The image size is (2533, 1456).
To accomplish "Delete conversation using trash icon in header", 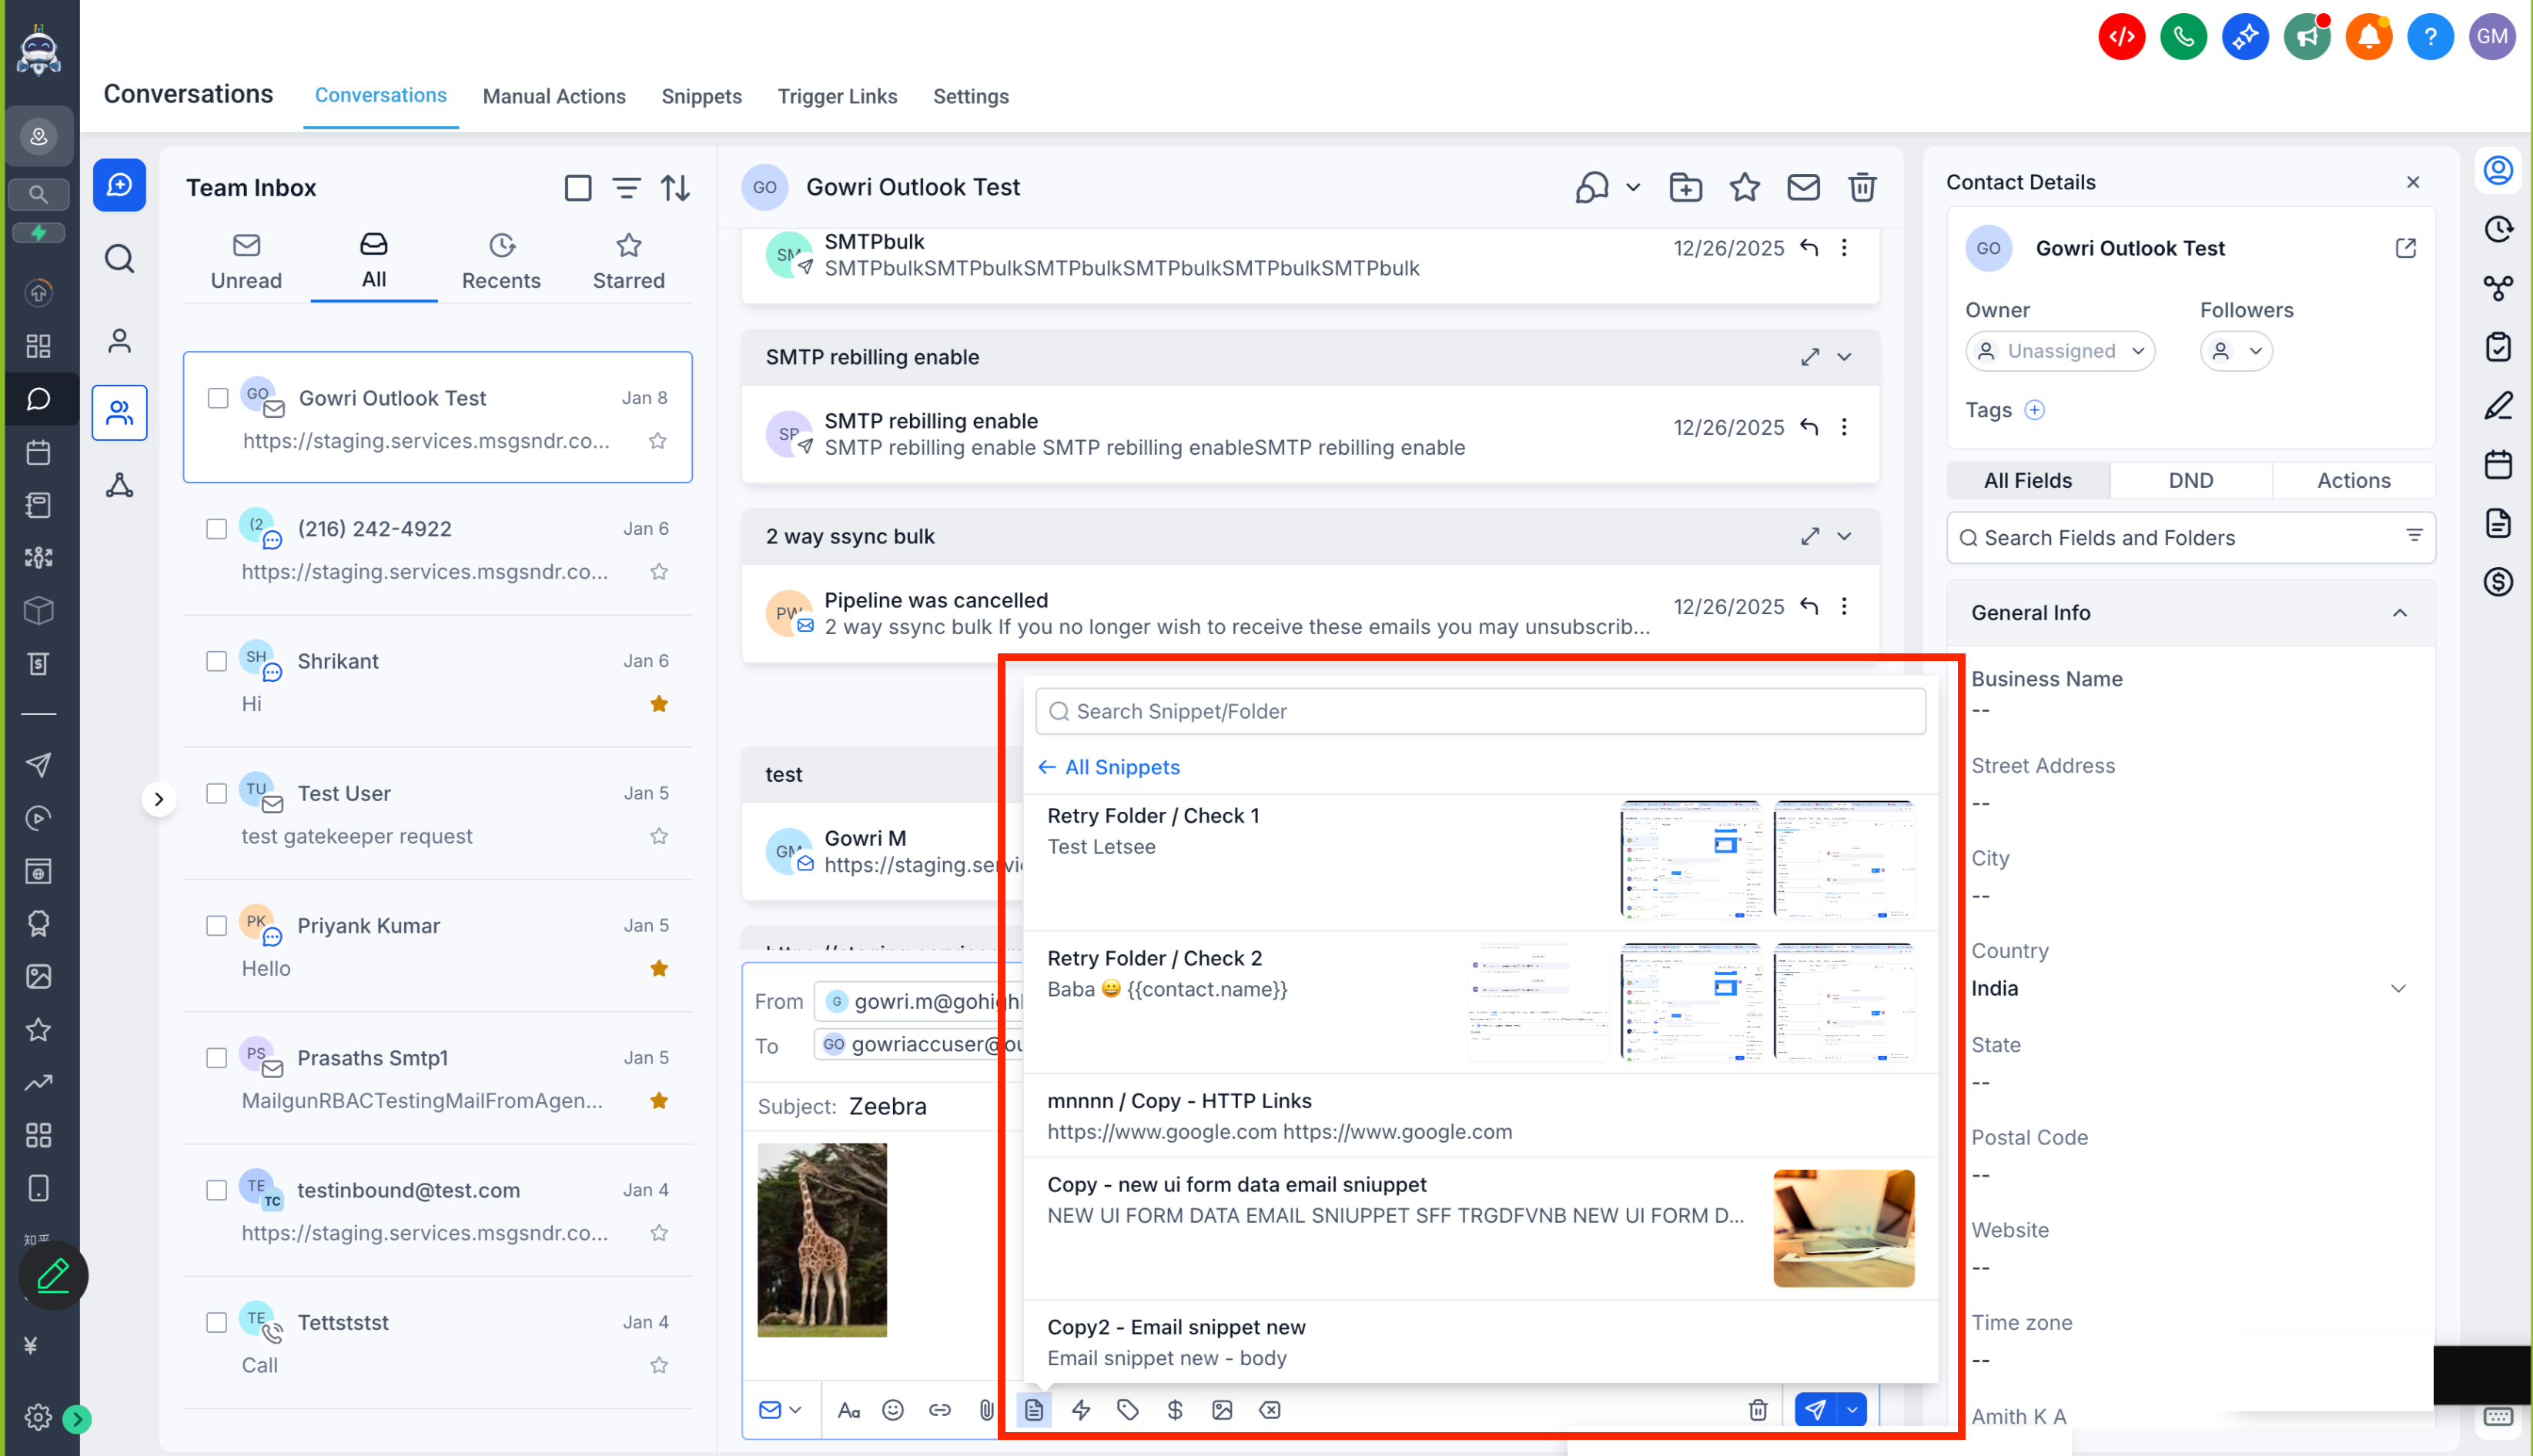I will (1861, 187).
